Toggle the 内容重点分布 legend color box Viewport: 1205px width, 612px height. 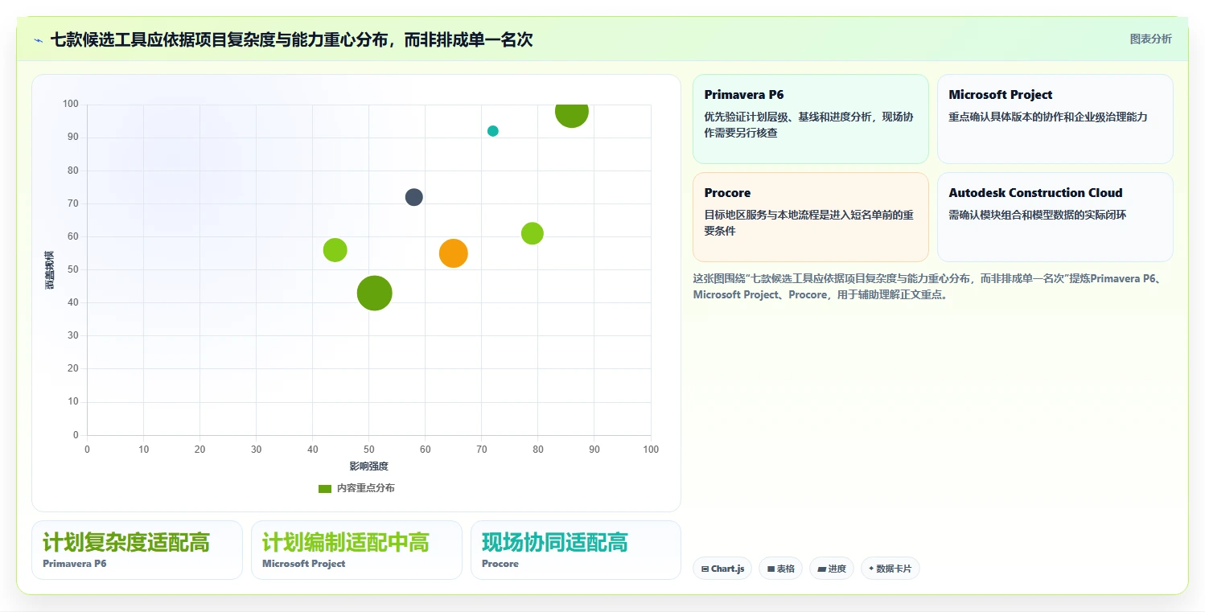(325, 488)
